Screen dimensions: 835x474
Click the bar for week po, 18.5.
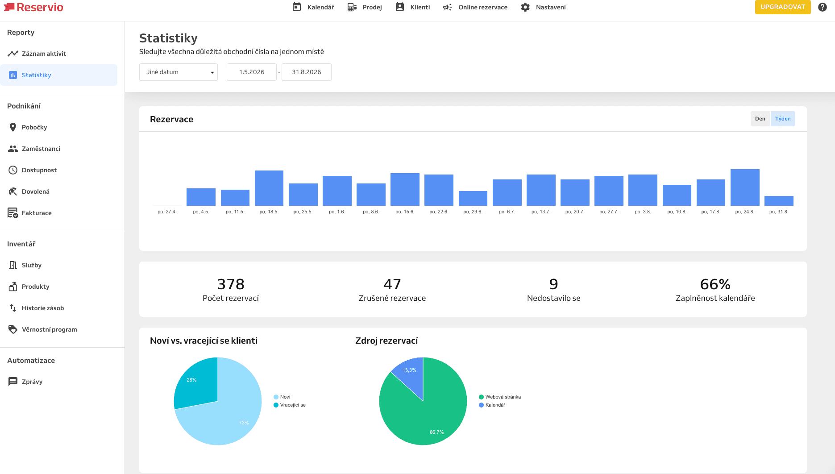tap(269, 188)
